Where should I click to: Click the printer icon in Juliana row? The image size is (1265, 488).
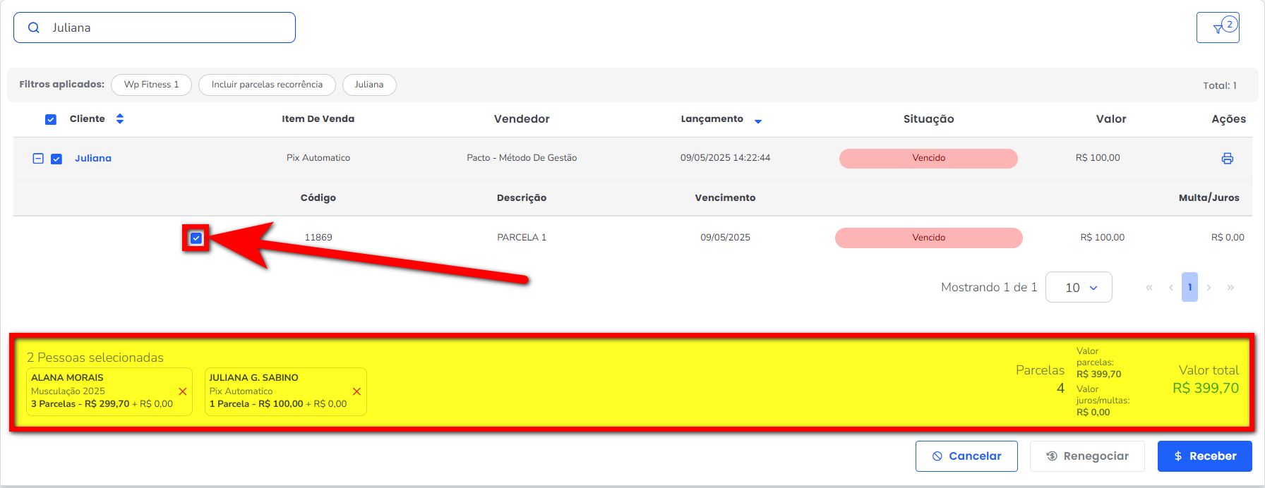(x=1227, y=159)
